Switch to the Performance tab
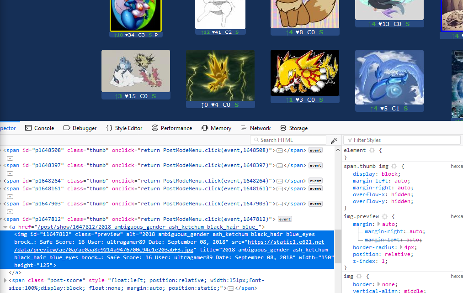 point(172,128)
